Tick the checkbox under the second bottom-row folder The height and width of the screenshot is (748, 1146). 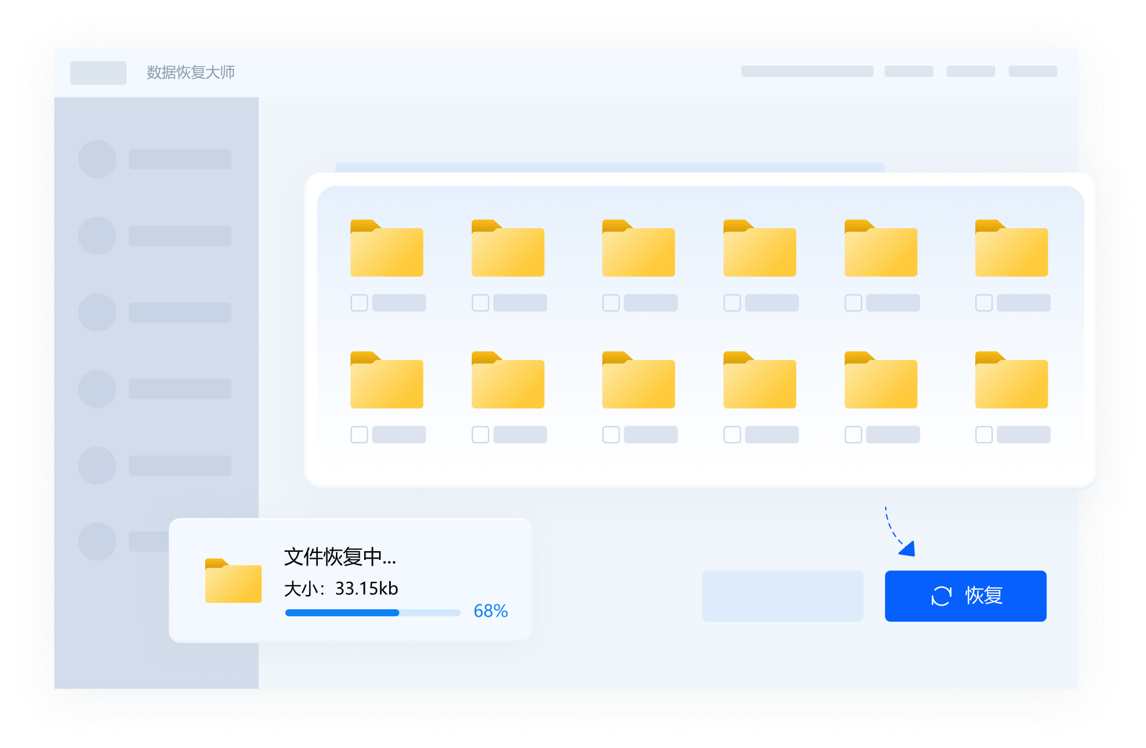(x=480, y=435)
